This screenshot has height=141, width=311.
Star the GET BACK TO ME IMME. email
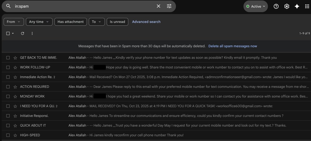coord(15,58)
